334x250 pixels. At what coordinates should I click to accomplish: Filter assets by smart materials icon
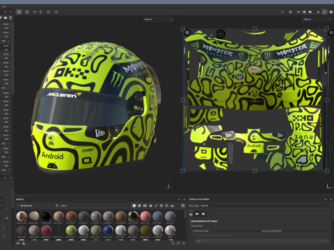click(139, 206)
